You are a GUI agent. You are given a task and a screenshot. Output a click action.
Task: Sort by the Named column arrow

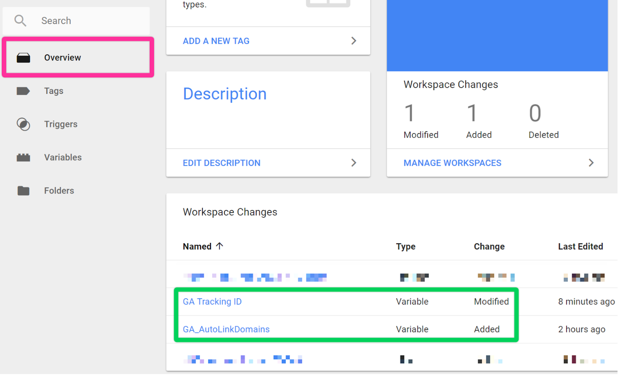click(x=220, y=246)
